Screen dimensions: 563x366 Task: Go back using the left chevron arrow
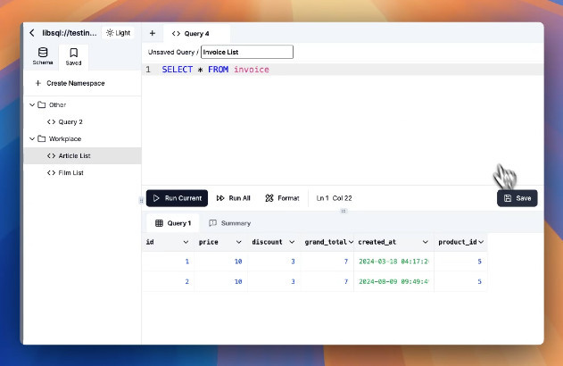click(x=32, y=33)
